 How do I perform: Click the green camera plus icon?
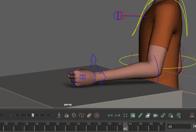click(x=156, y=115)
